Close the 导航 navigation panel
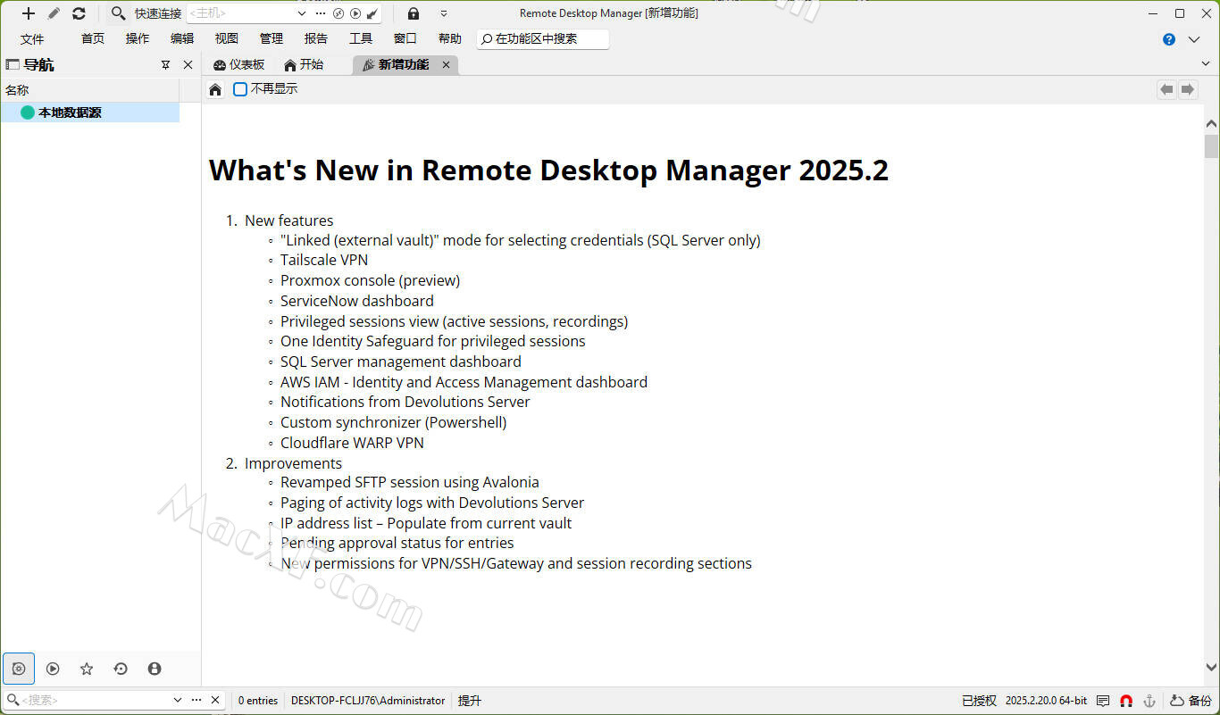 click(188, 64)
